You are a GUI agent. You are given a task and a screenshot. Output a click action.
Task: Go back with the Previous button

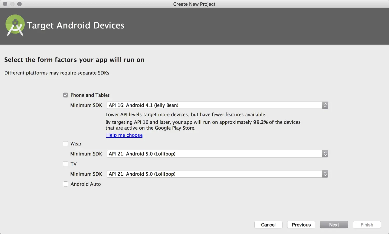tap(301, 225)
